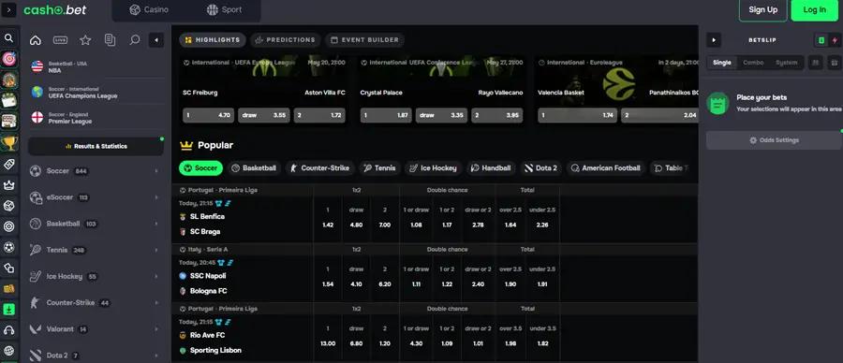Bet on Aston Villa FC at 1.72
Screen dimensions: 843x363
click(x=319, y=115)
